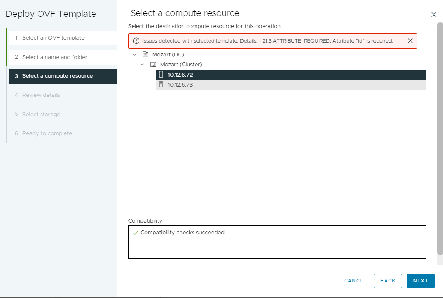Click the 'Select the destination compute resource' description

tap(204, 26)
